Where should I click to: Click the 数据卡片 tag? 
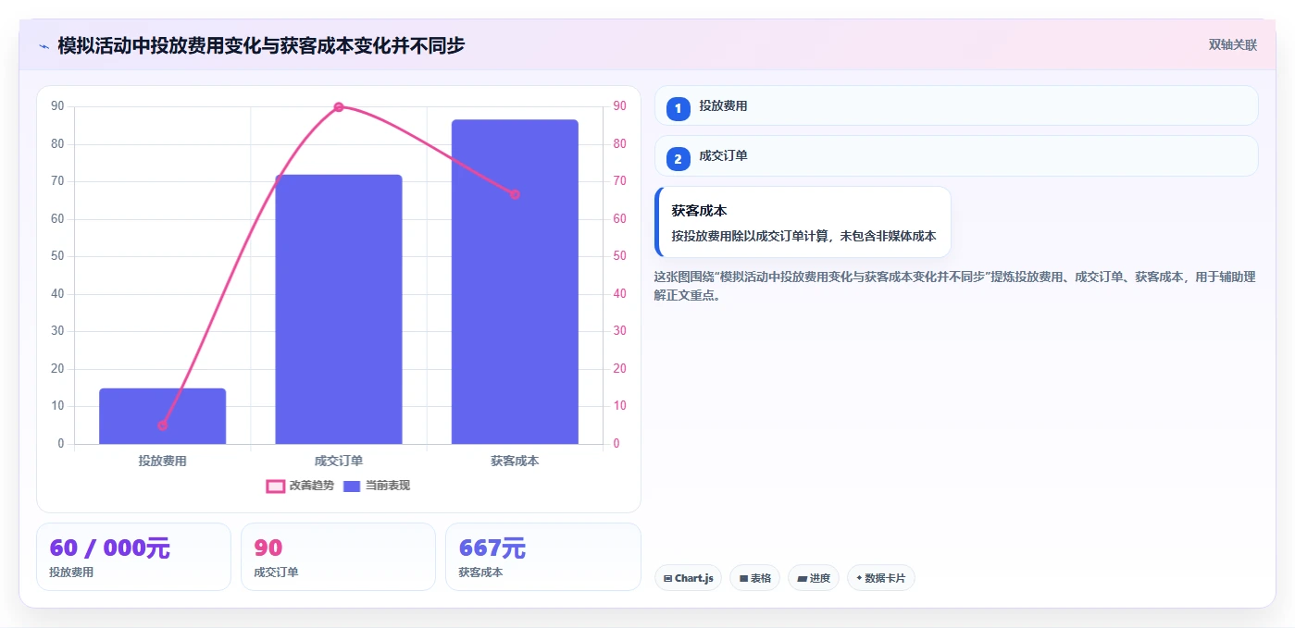(880, 578)
